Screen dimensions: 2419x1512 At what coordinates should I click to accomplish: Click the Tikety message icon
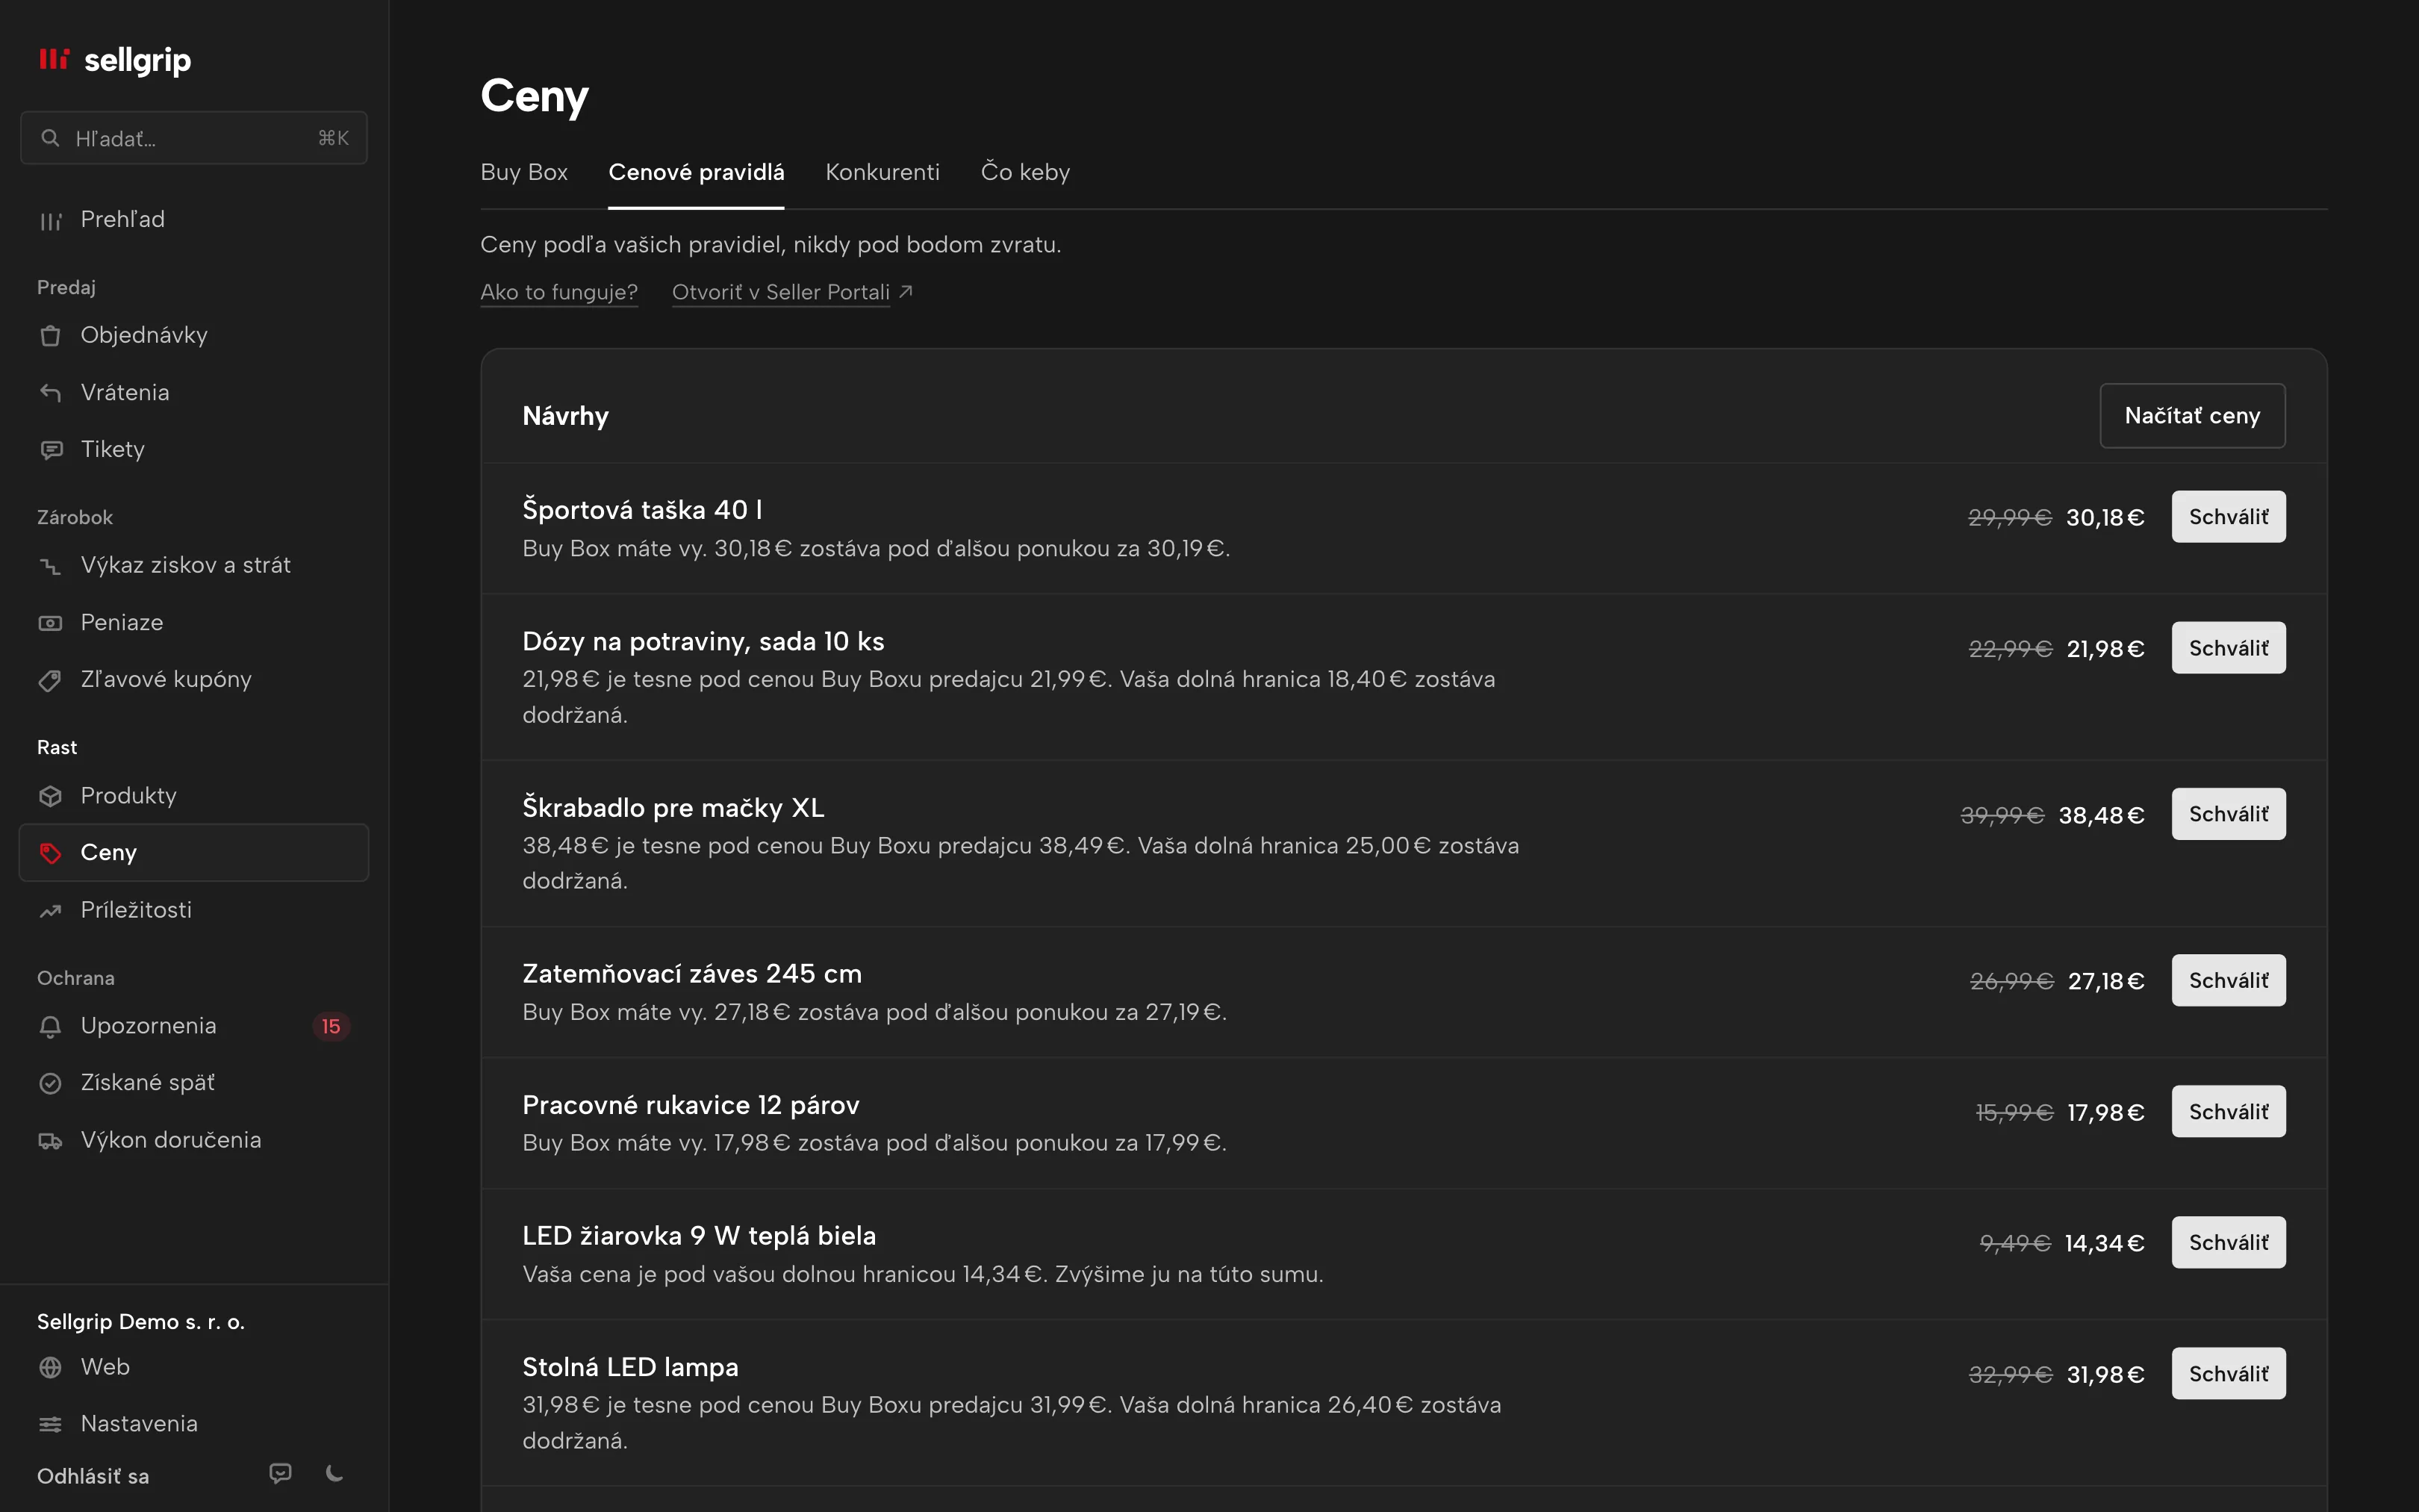(50, 450)
